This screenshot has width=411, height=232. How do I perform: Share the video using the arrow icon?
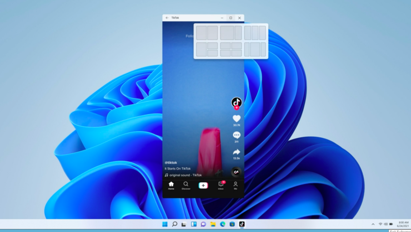(237, 152)
